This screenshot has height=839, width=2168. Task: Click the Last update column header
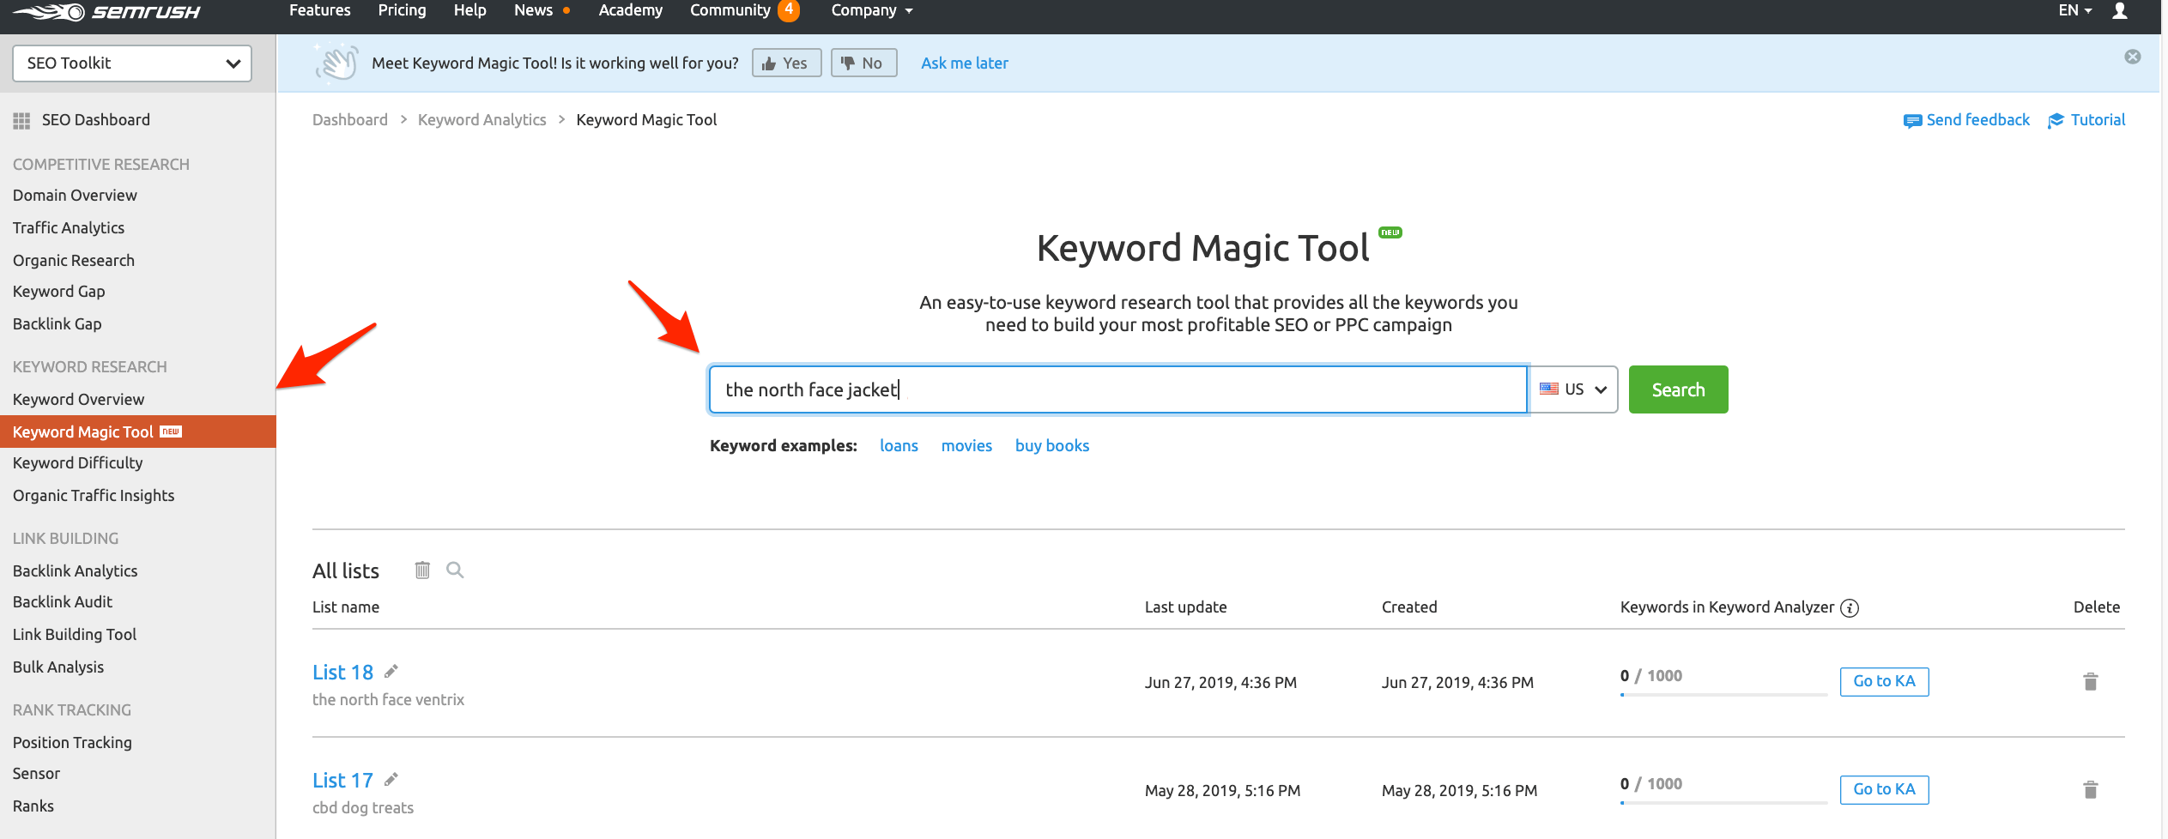[x=1185, y=607]
